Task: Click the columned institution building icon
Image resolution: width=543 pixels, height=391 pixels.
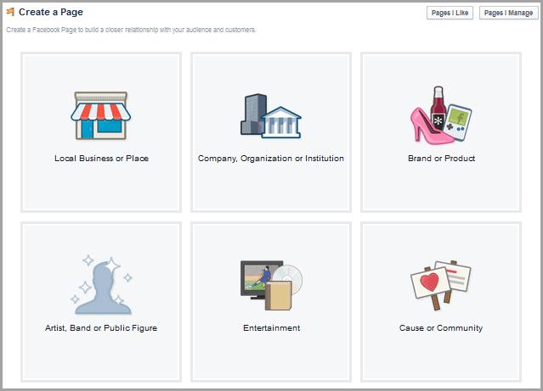Action: pos(279,122)
